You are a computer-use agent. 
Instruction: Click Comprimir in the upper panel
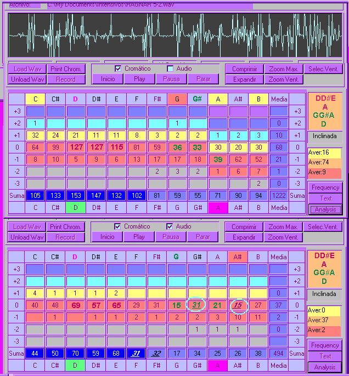pyautogui.click(x=244, y=69)
